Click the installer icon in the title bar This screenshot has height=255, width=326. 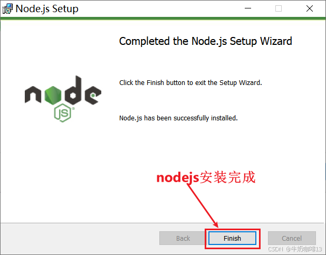(7, 9)
